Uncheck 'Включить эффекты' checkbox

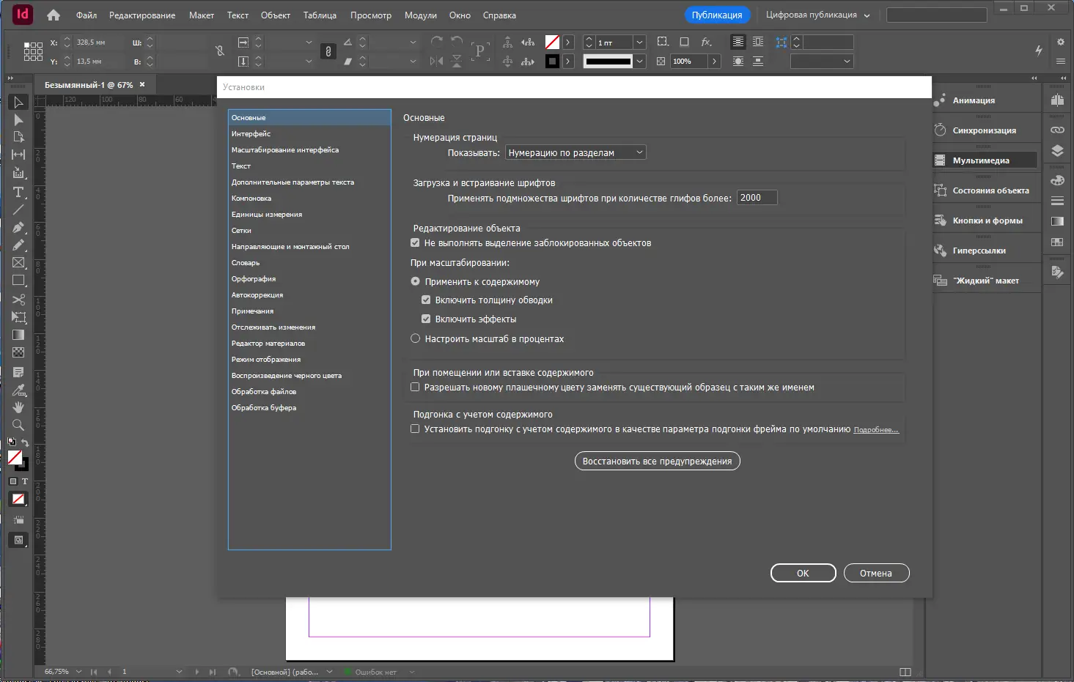426,319
